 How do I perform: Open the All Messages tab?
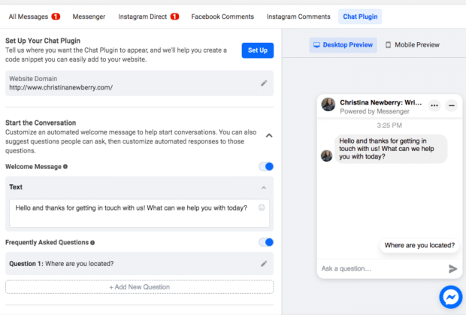pyautogui.click(x=34, y=17)
